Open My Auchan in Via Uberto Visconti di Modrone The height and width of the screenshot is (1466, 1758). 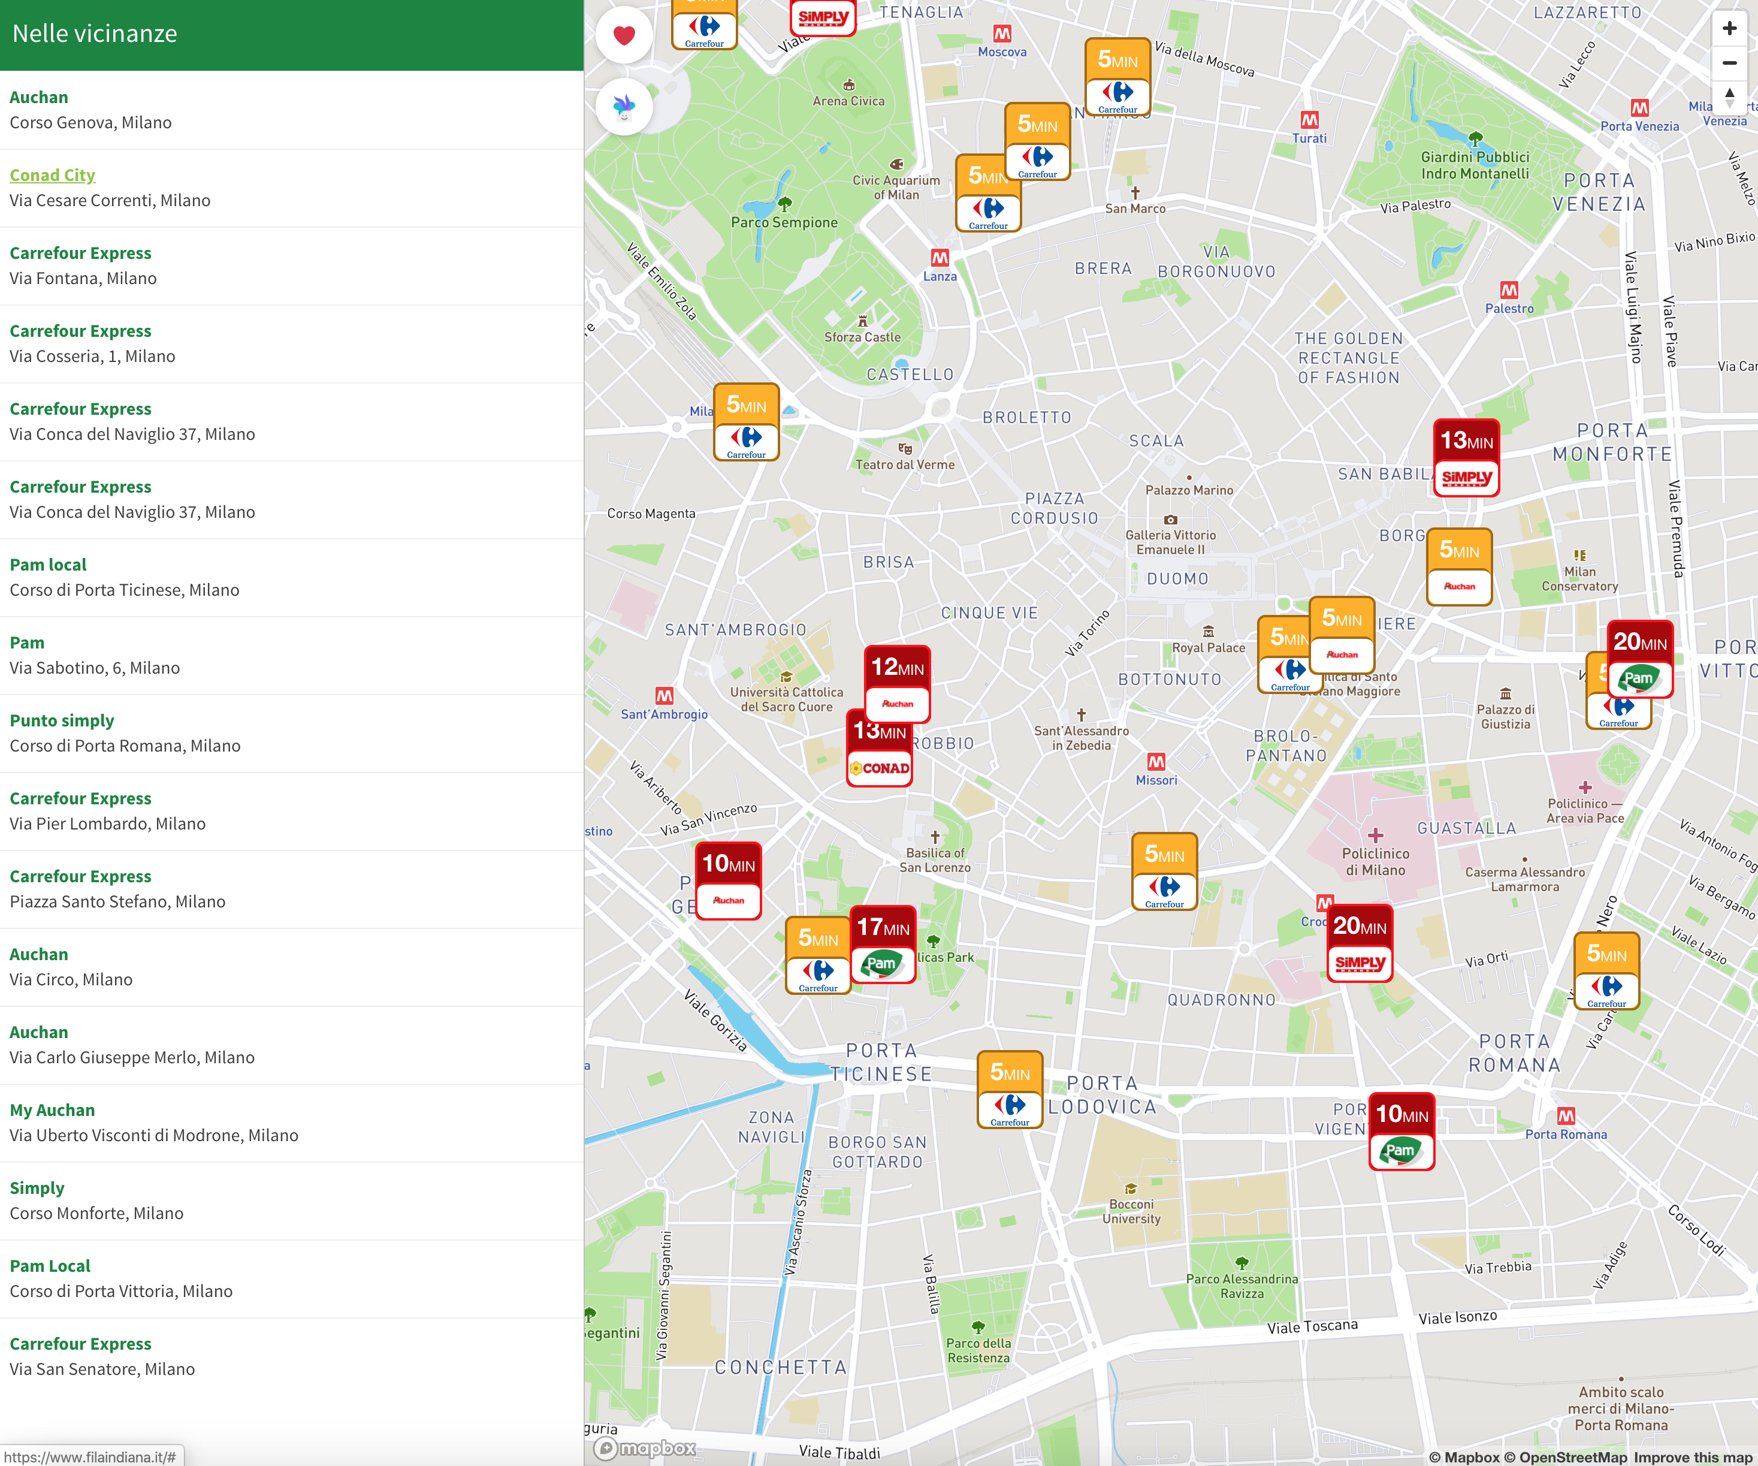tap(291, 1122)
